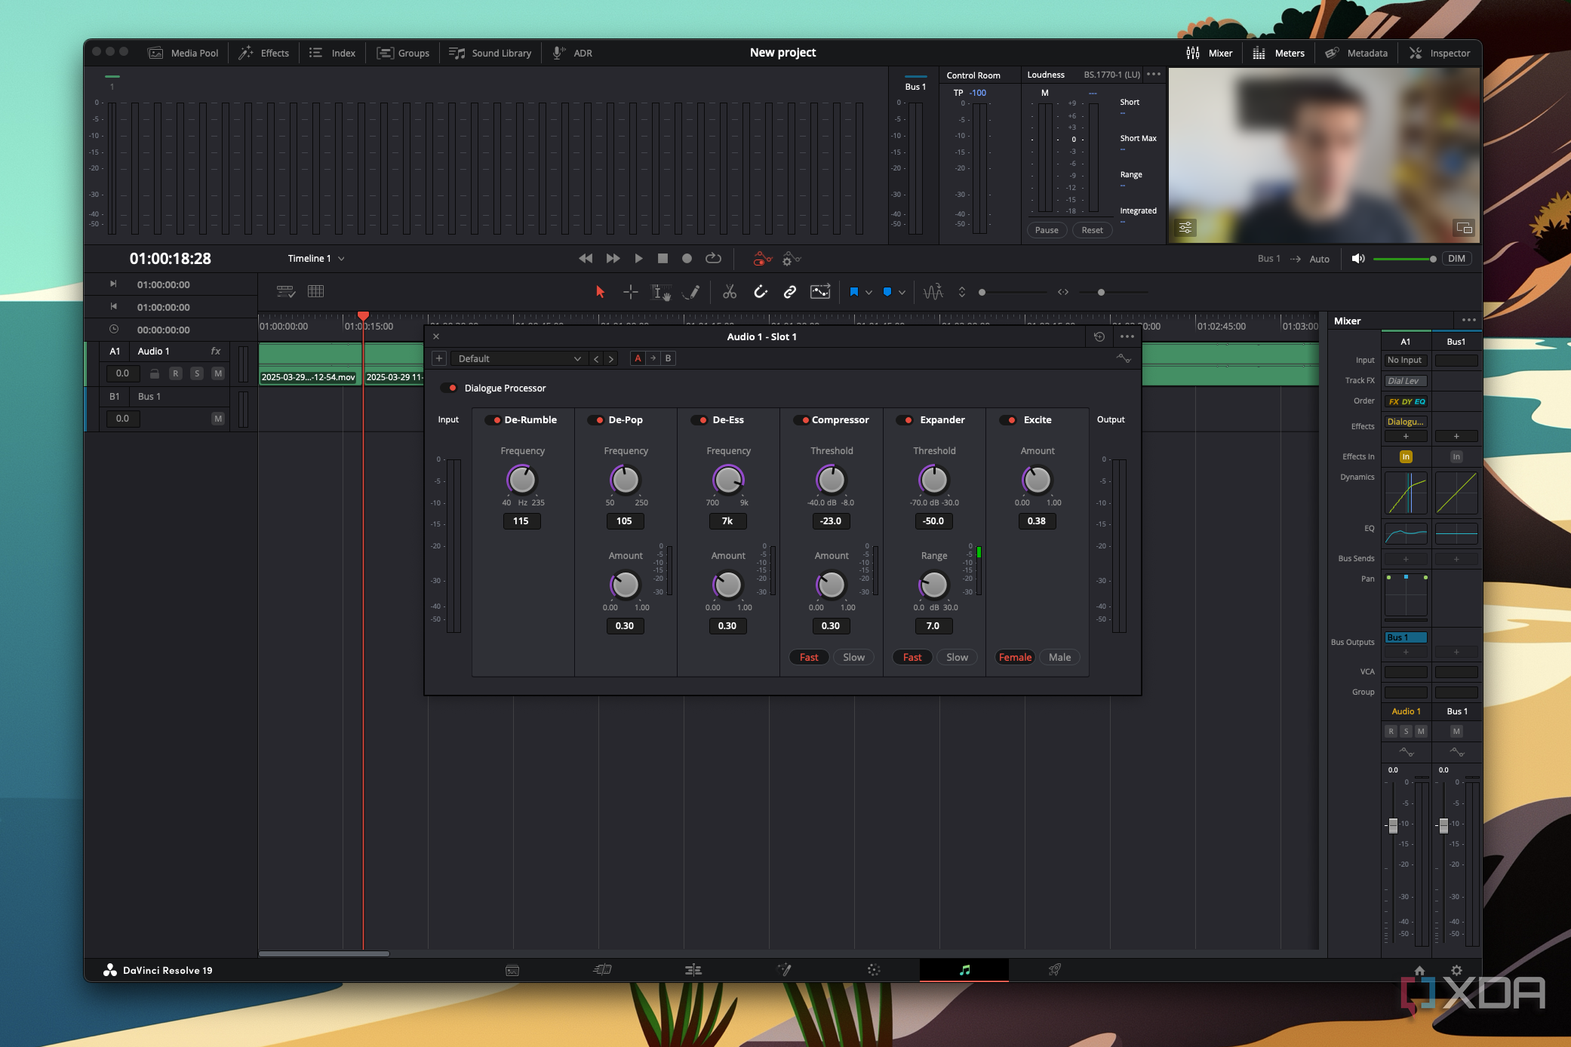
Task: Disable the Expander module toggle
Action: click(905, 420)
